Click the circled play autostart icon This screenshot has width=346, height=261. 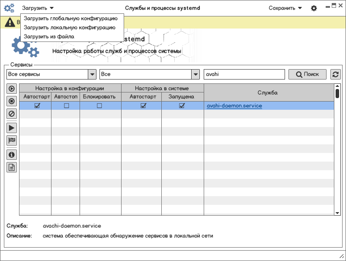12,89
